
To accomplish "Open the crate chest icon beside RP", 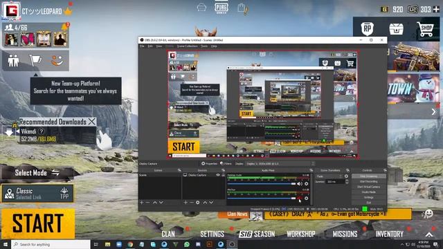I will [396, 29].
